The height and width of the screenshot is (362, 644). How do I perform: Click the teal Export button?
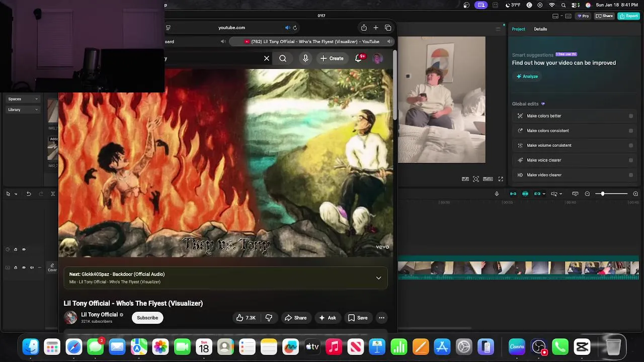tap(628, 16)
